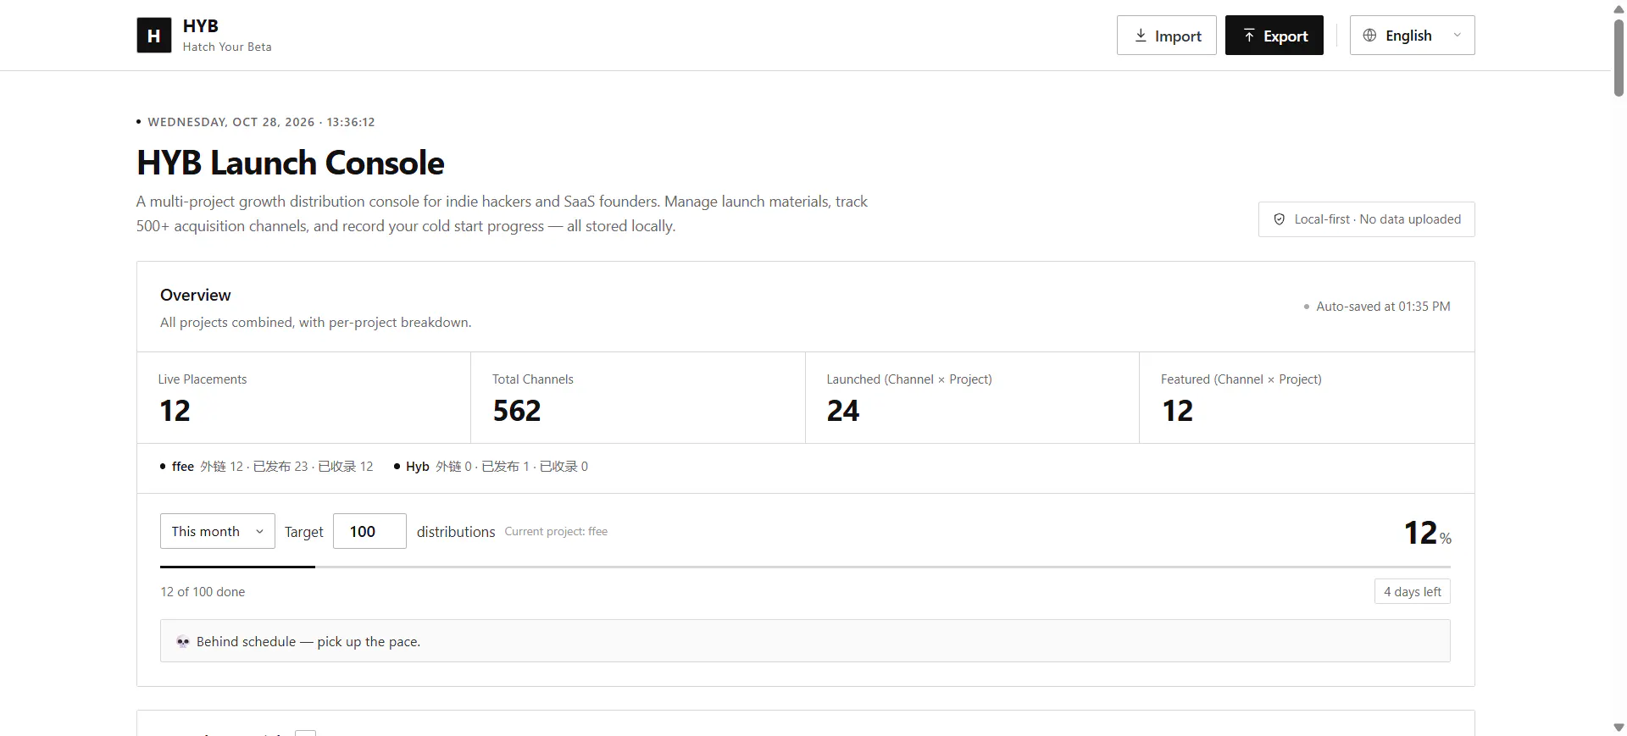
Task: Click the scrollbar up arrow
Action: click(x=1619, y=8)
